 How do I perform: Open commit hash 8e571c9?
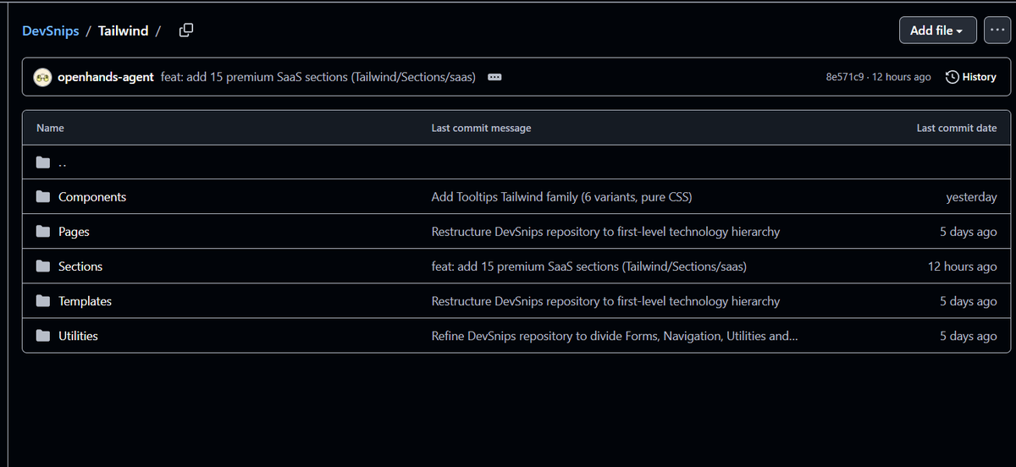click(845, 77)
